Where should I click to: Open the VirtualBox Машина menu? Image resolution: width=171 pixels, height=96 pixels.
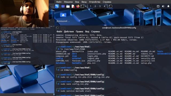68,2
